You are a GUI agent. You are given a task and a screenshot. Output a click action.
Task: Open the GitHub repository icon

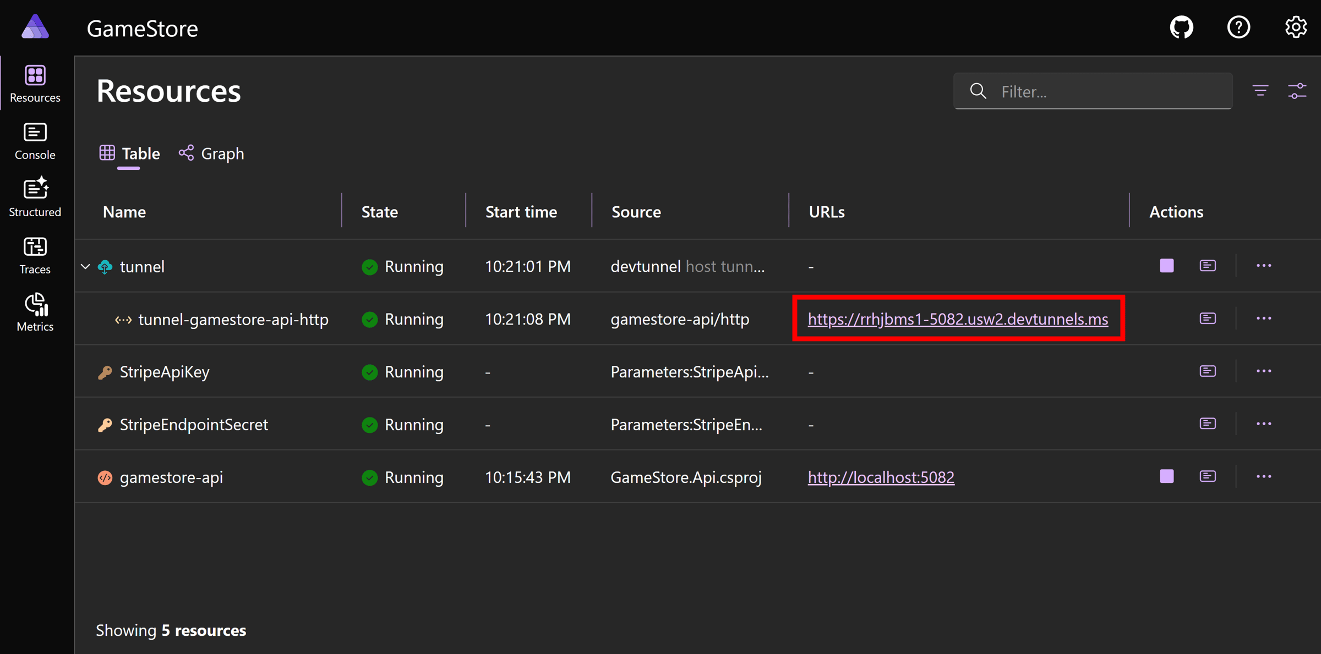[1181, 28]
